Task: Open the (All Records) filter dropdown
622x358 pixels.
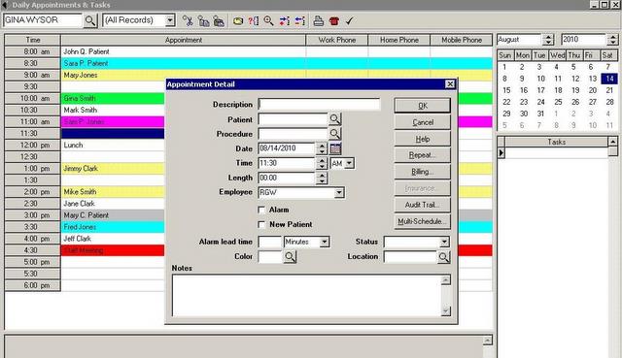Action: 170,20
